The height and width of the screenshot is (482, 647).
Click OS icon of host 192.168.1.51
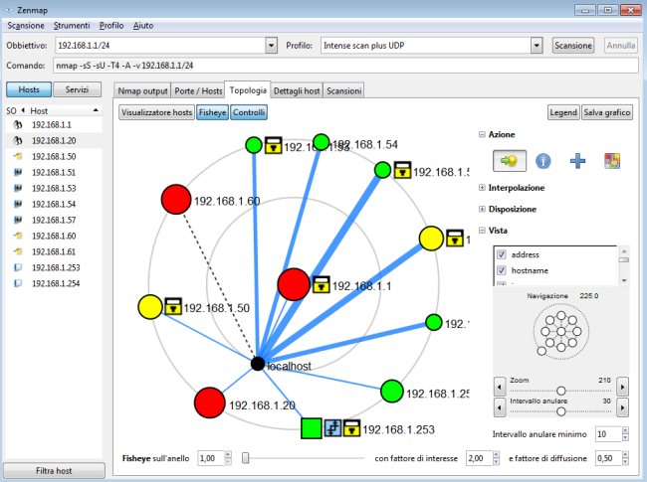tap(18, 172)
